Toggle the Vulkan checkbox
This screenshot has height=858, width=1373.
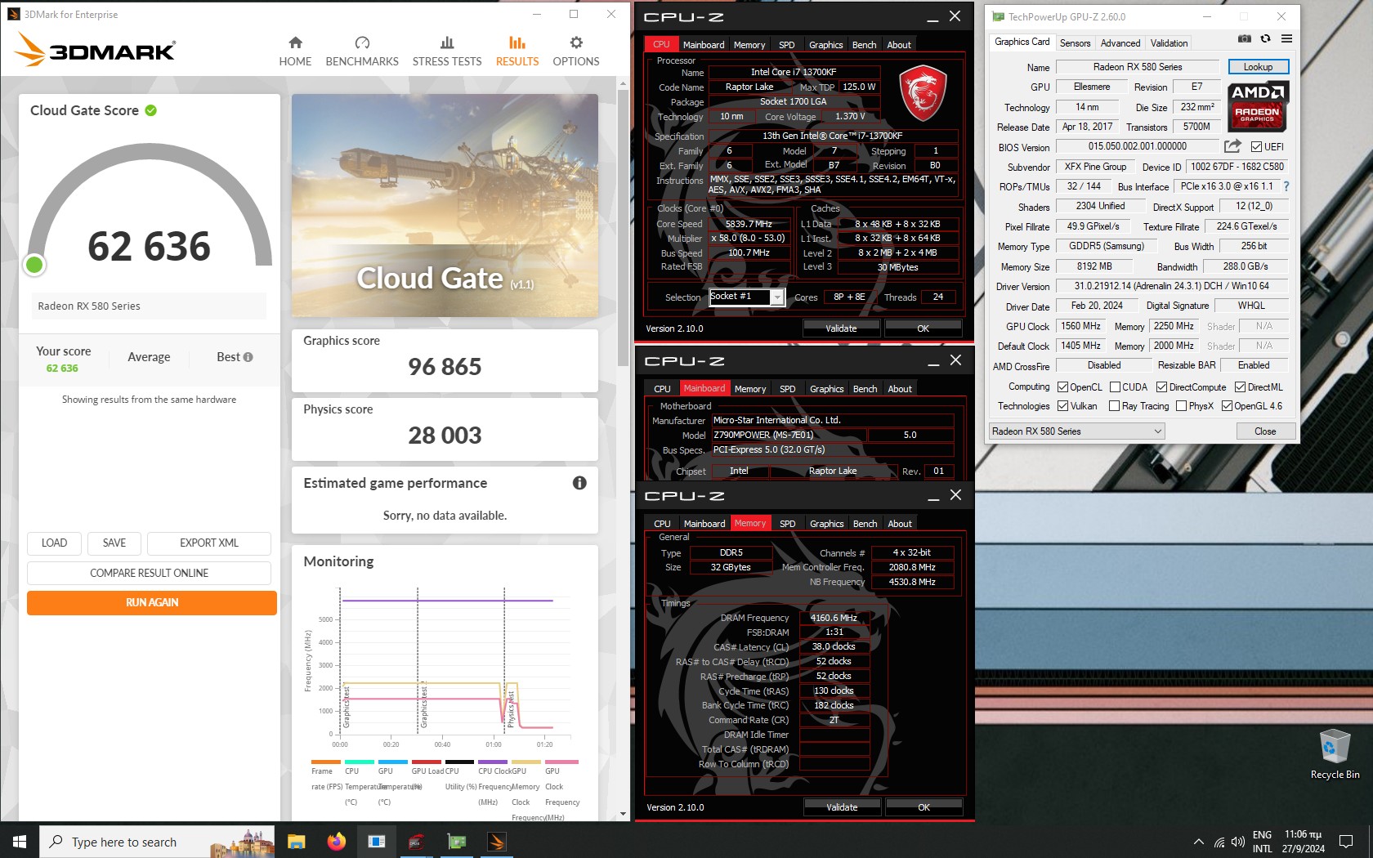point(1062,406)
